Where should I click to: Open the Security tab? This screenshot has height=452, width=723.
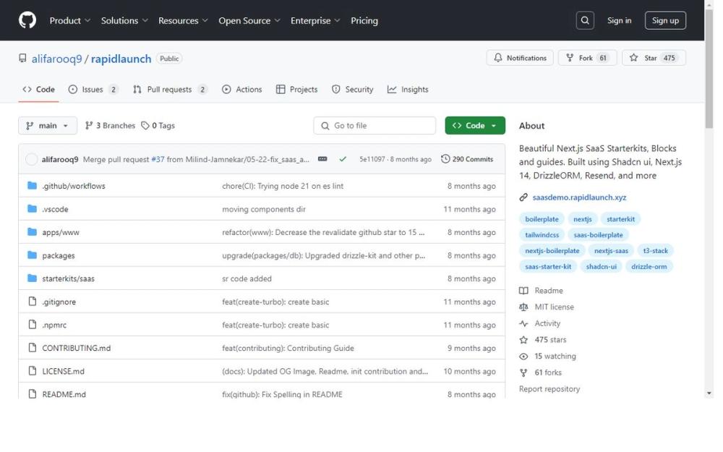(352, 90)
